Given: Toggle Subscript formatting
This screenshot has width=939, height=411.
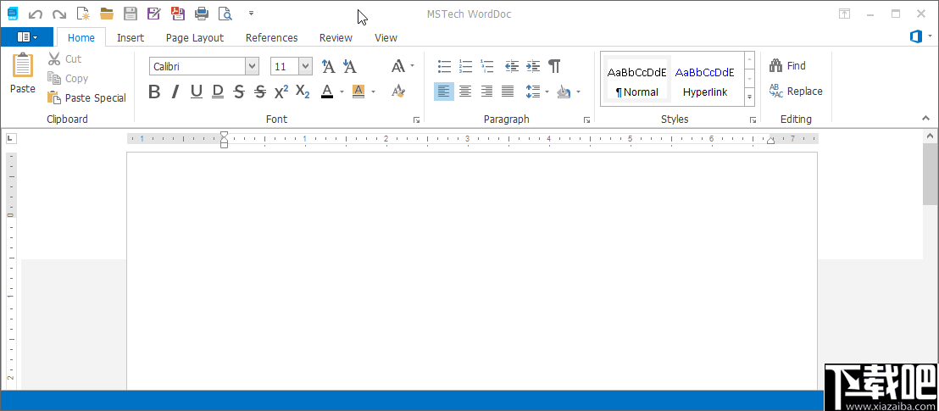Looking at the screenshot, I should [x=303, y=92].
